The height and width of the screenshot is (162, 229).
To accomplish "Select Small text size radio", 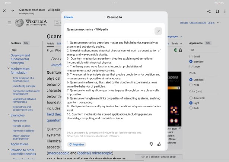I will [191, 56].
